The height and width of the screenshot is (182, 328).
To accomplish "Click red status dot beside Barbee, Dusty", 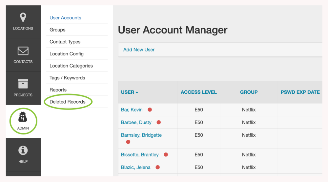I will point(158,122).
